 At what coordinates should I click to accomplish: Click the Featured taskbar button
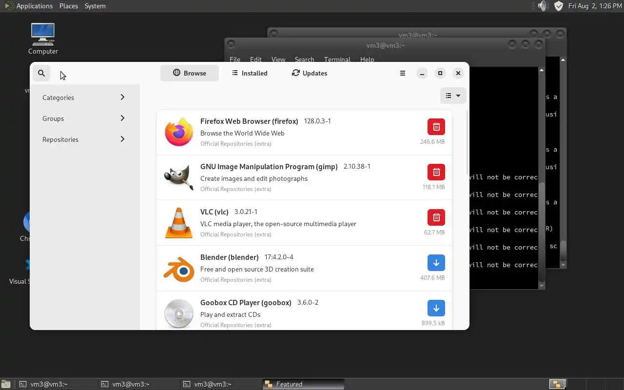coord(303,384)
